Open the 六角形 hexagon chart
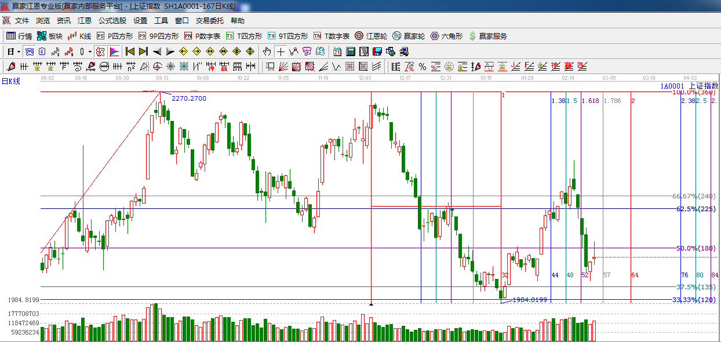 click(x=446, y=36)
